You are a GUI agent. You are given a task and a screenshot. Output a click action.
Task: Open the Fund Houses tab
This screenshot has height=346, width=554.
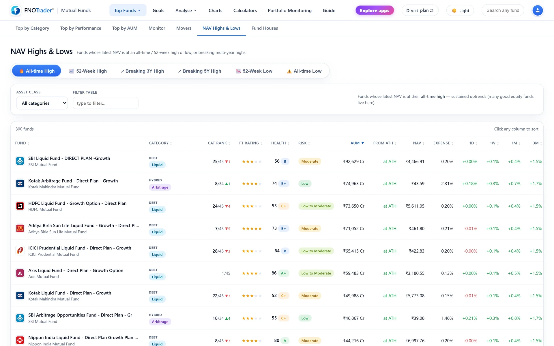(265, 28)
